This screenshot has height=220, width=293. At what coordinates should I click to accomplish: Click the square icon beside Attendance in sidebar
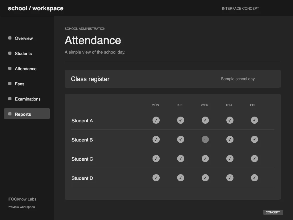[10, 68]
